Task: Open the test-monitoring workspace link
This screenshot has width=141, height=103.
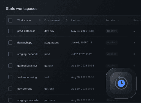Action: pos(27,77)
